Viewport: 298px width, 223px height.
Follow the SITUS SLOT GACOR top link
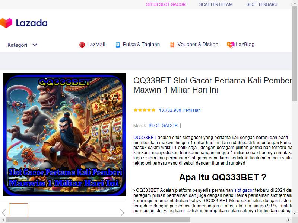point(165,4)
